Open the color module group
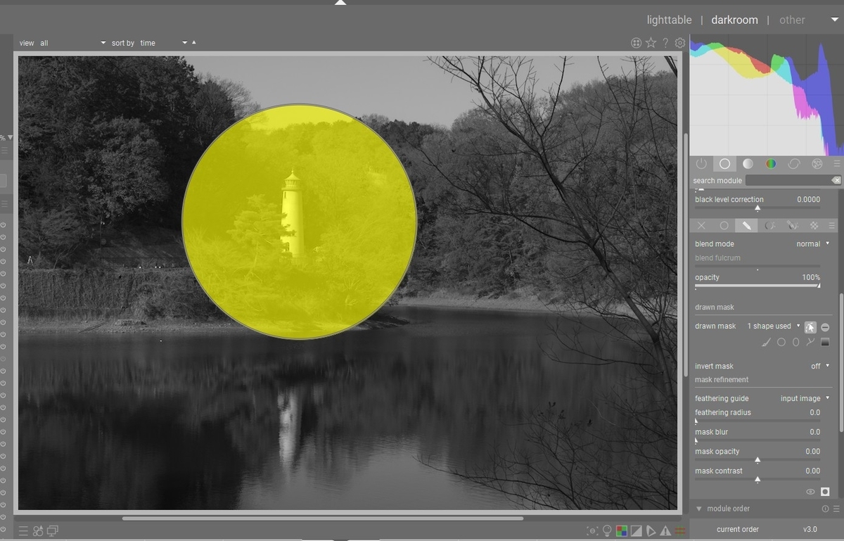Screen dimensions: 844x541 pos(771,163)
